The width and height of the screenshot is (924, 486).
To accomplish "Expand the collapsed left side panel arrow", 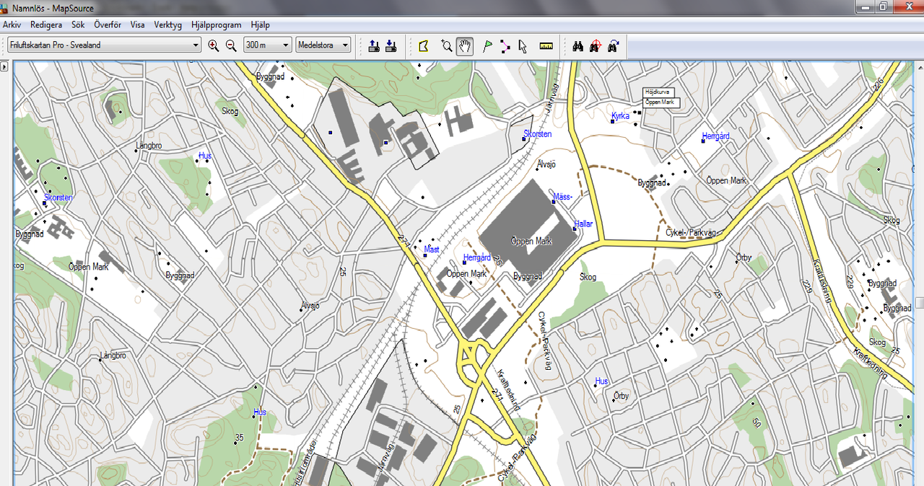I will [x=4, y=66].
